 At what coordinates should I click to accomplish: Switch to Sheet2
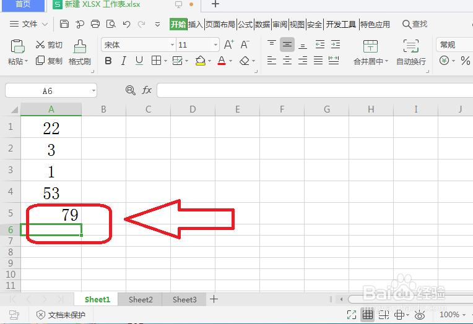141,300
